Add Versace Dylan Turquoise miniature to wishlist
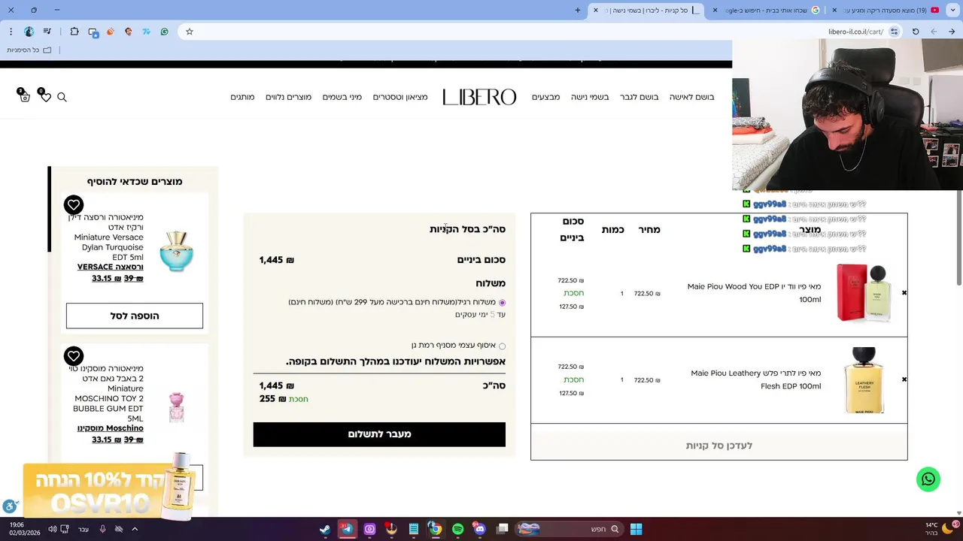 (x=74, y=204)
